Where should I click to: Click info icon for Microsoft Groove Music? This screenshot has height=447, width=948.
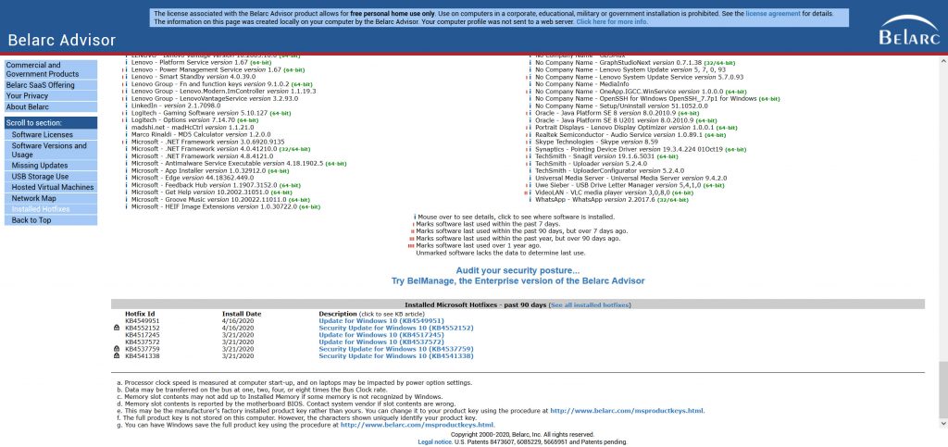[x=127, y=199]
